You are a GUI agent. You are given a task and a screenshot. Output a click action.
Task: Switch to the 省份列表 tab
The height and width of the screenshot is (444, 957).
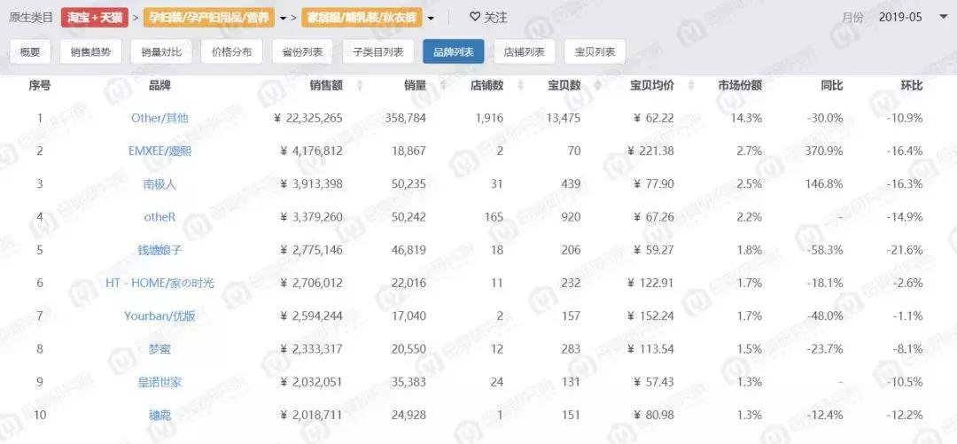302,52
